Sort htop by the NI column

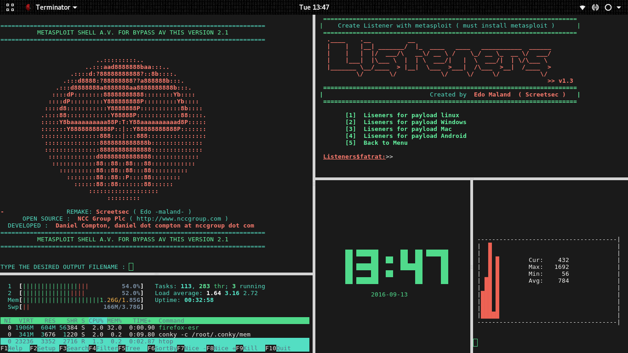[8, 321]
